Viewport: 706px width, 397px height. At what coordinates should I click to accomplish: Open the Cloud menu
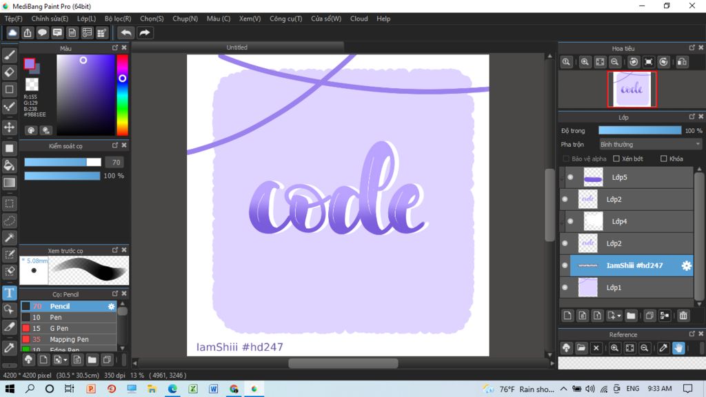click(x=359, y=19)
